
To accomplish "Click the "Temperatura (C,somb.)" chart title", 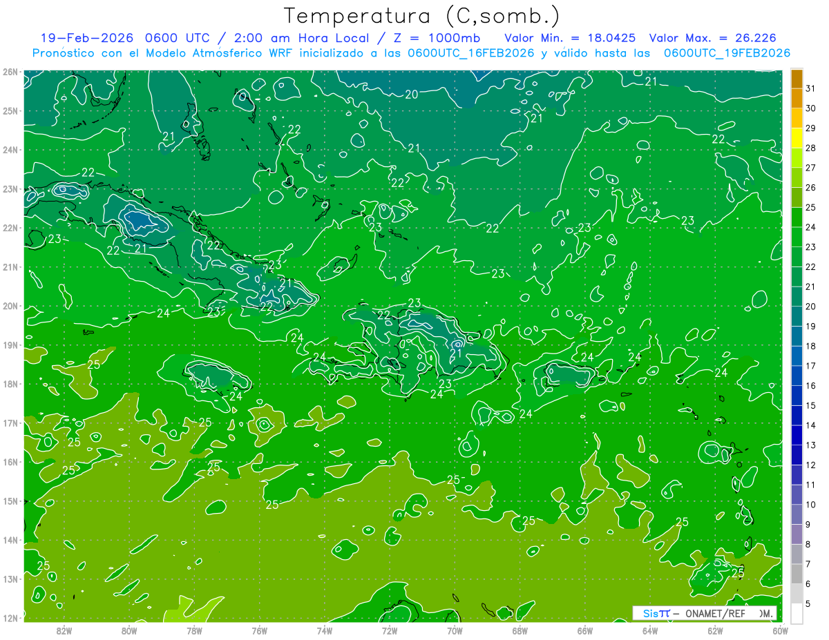I will [422, 16].
